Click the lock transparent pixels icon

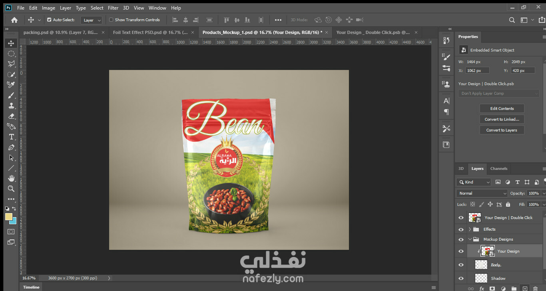(x=473, y=204)
